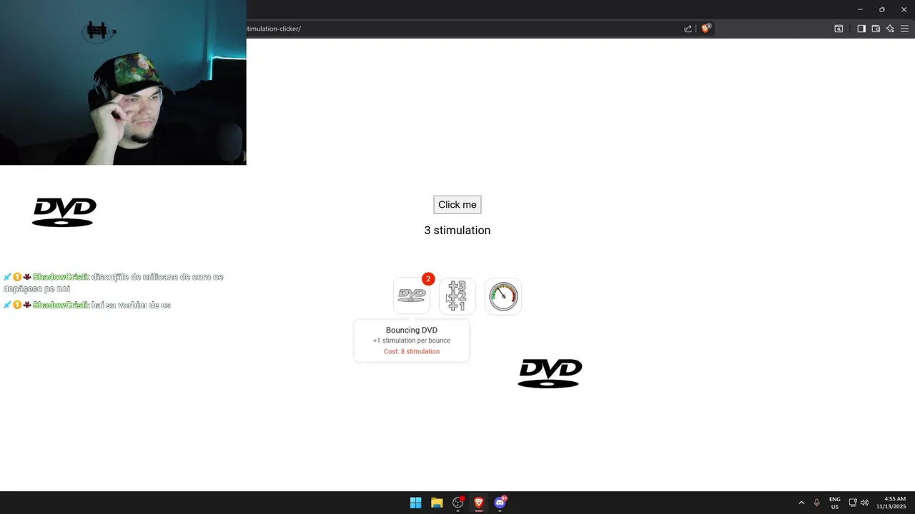The image size is (915, 514).
Task: Click the "+1 stimulation per bounce" text
Action: pos(412,341)
